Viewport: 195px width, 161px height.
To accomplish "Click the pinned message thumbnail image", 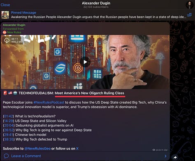I will pyautogui.click(x=5, y=15).
